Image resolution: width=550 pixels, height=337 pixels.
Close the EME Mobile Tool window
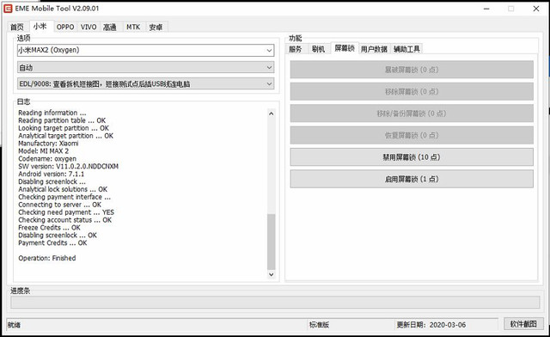tap(536, 9)
